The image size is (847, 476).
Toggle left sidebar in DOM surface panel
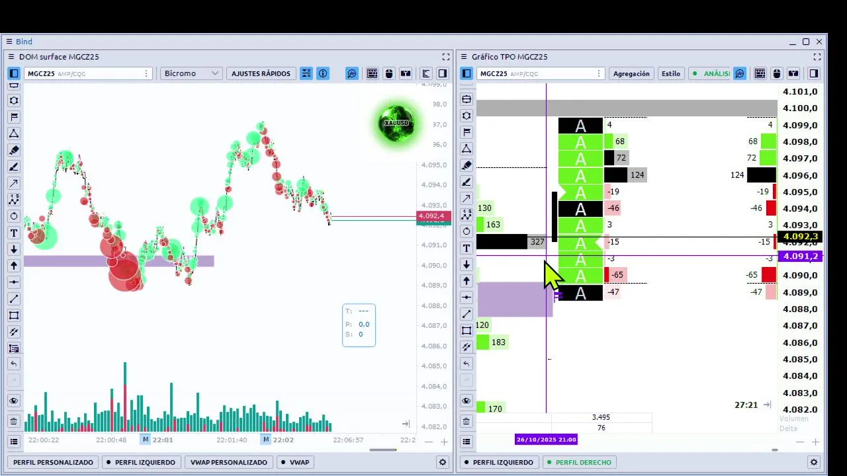pos(13,73)
